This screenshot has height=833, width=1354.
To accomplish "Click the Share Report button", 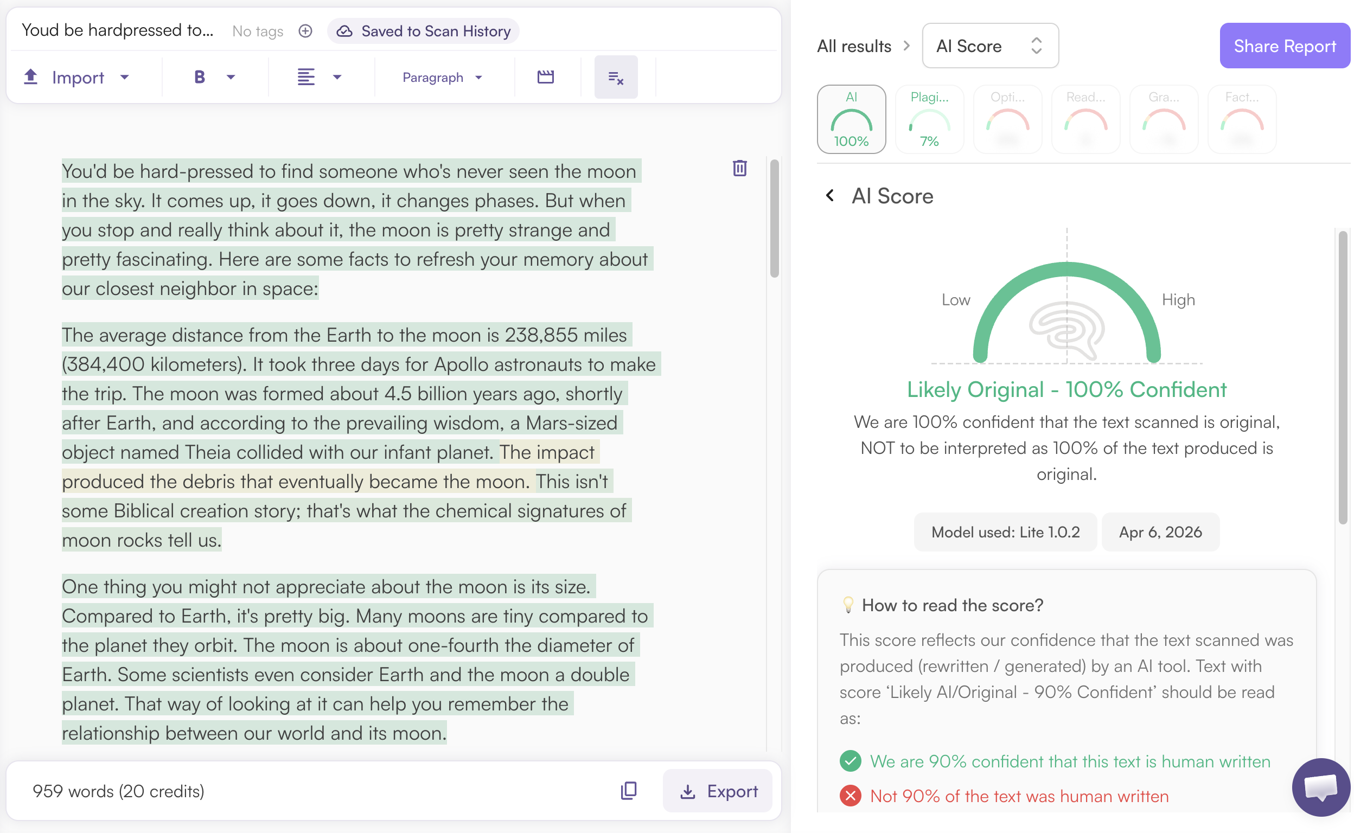I will click(1284, 46).
